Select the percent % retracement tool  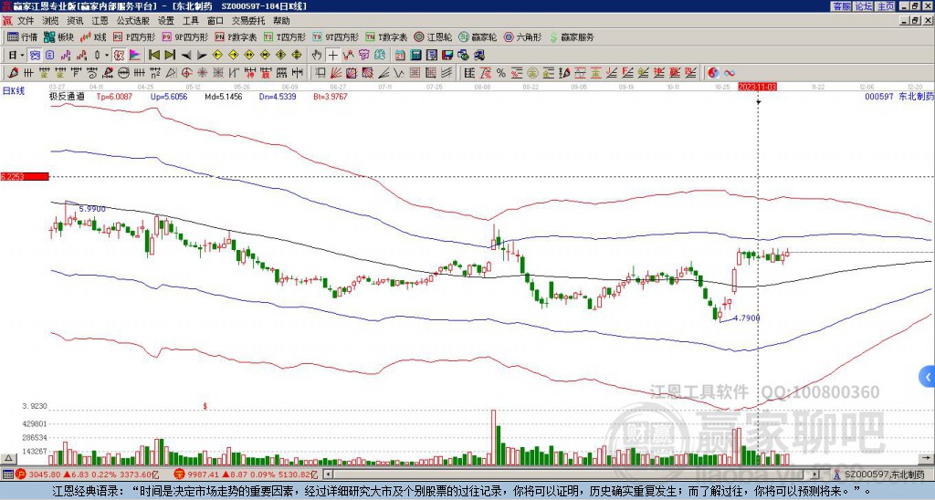pos(501,73)
